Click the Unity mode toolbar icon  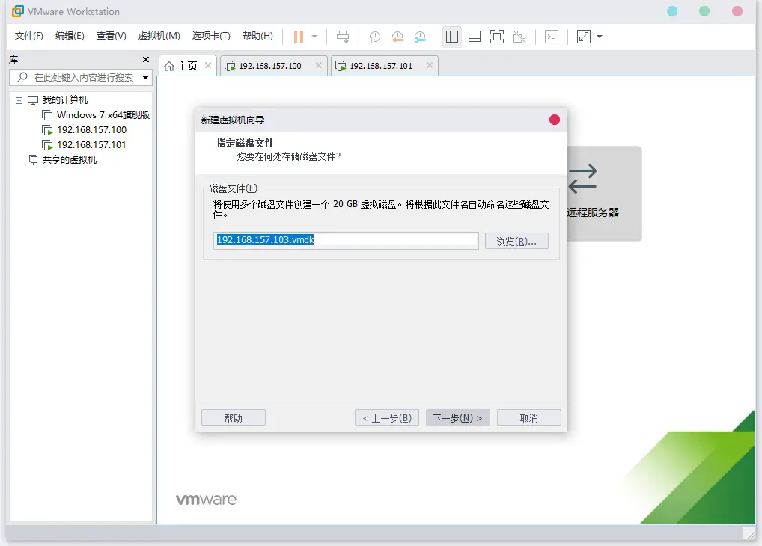[x=519, y=37]
